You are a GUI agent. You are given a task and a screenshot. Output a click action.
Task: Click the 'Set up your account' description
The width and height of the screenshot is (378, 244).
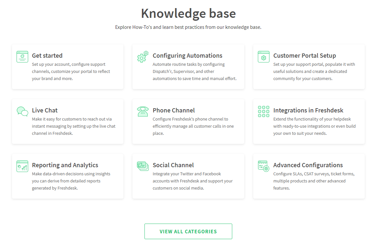click(71, 71)
